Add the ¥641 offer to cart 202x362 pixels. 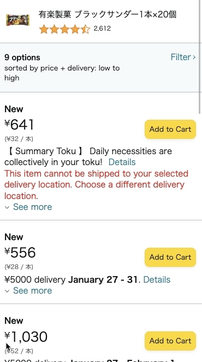coord(170,129)
